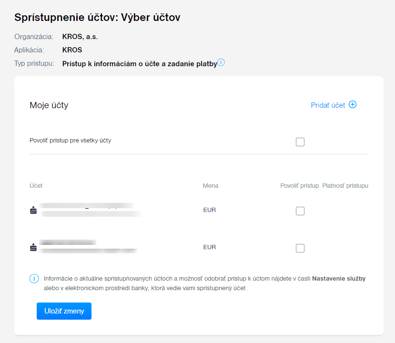Click the Nastavenie služby bold text
The width and height of the screenshot is (395, 343).
(338, 279)
